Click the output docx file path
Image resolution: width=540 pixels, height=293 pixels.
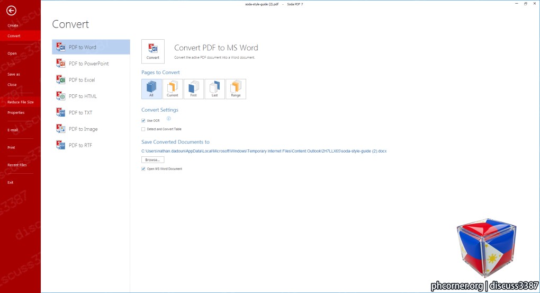tap(264, 151)
